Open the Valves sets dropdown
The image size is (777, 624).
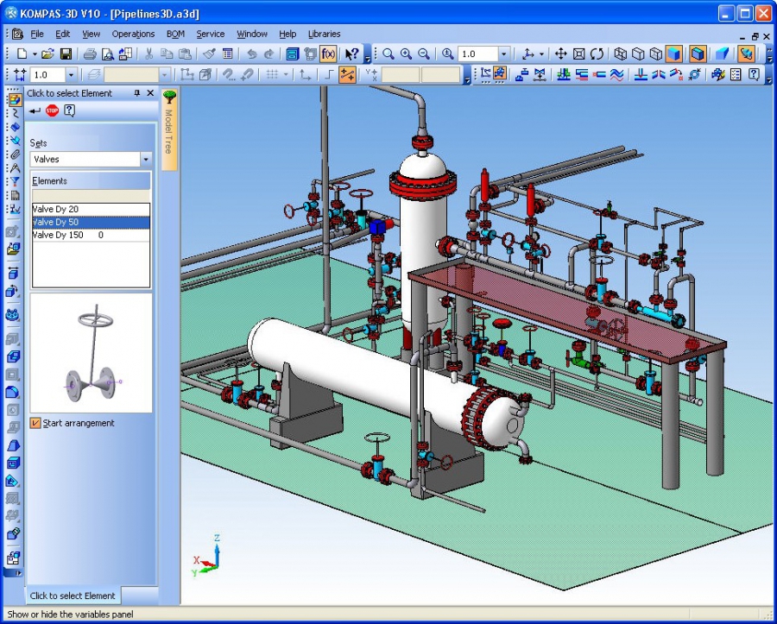click(x=145, y=160)
